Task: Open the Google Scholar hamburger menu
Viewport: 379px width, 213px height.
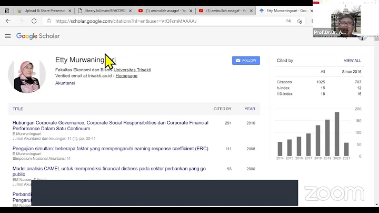Action: tap(8, 36)
